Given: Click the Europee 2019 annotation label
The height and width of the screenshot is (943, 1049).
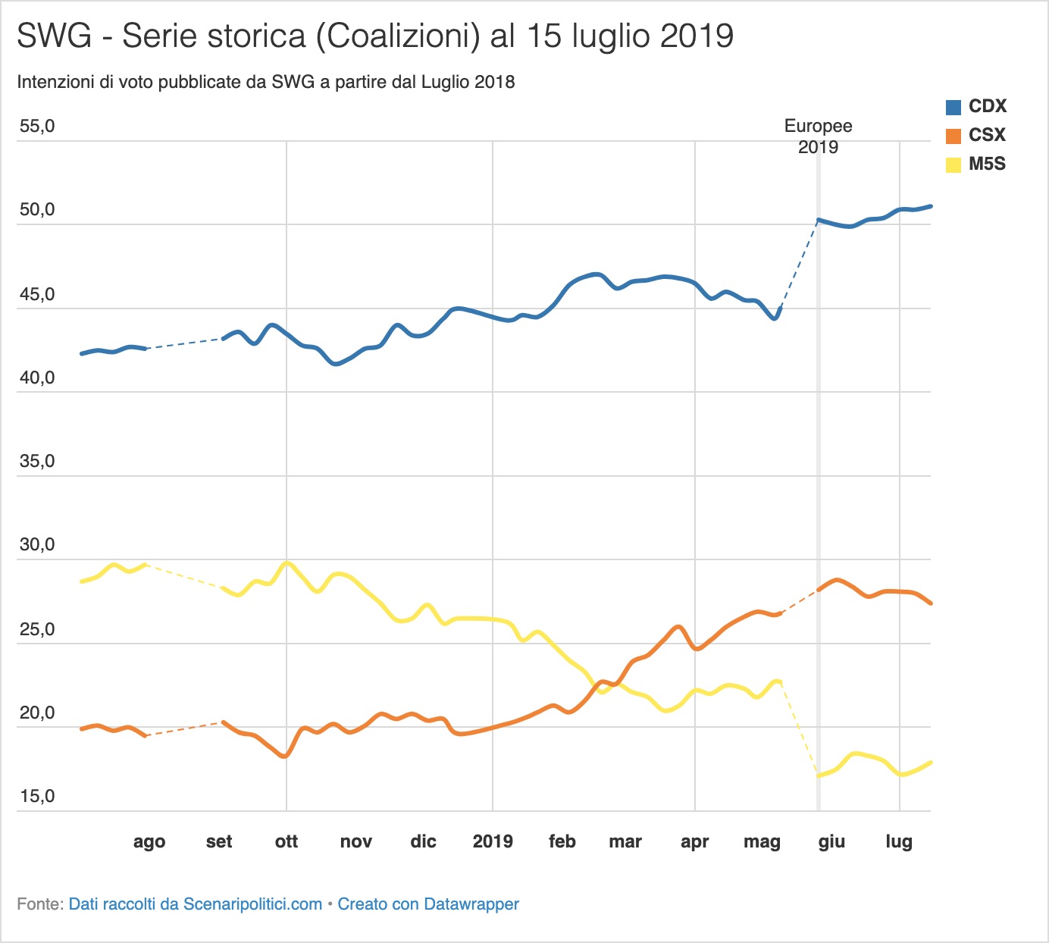Looking at the screenshot, I should click(818, 136).
